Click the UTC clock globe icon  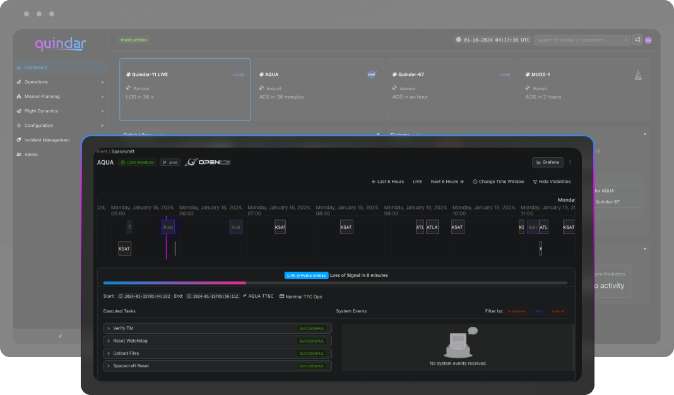click(x=459, y=40)
